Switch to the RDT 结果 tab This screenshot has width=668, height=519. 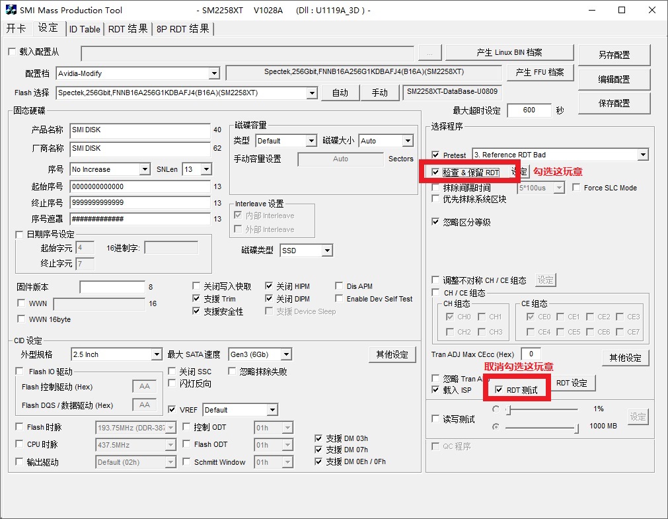pyautogui.click(x=128, y=29)
